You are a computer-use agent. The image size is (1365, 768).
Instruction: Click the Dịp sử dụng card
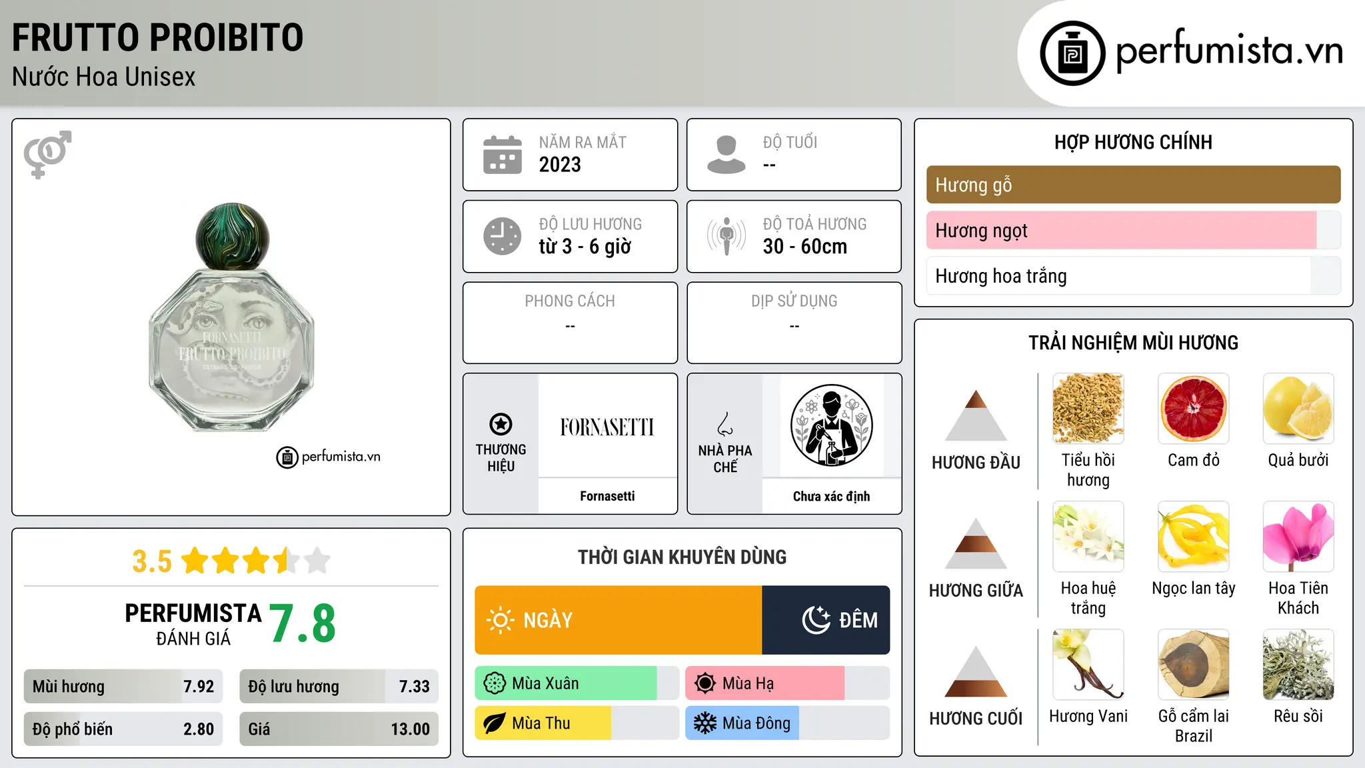[x=794, y=323]
